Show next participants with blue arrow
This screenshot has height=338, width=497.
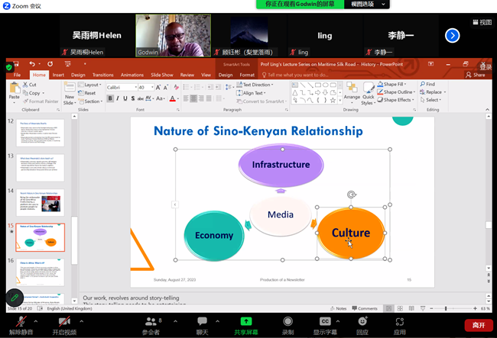click(453, 35)
